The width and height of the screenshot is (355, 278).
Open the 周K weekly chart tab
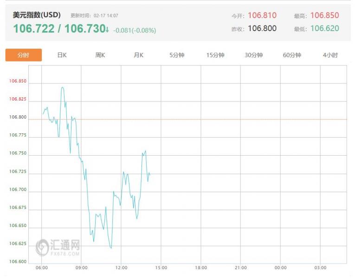(100, 55)
